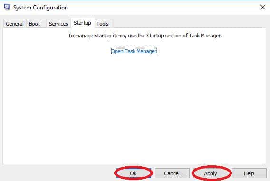Click the red-circled Apply button
The image size is (270, 181).
211,173
